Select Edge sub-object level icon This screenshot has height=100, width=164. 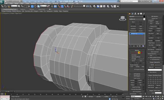(x=134, y=53)
